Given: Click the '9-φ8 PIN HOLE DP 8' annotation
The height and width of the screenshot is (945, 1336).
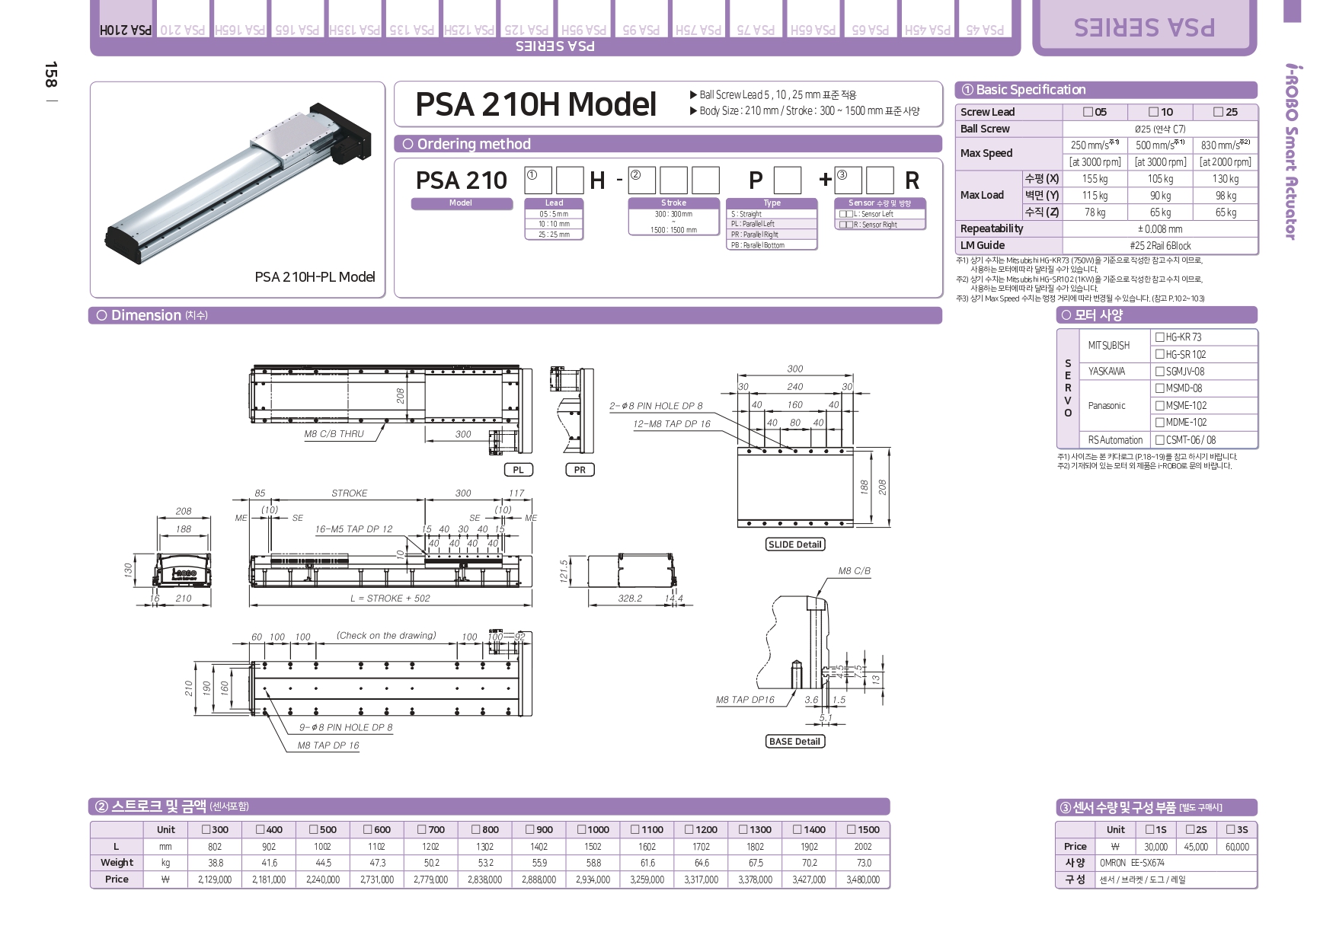Looking at the screenshot, I should pos(346,728).
